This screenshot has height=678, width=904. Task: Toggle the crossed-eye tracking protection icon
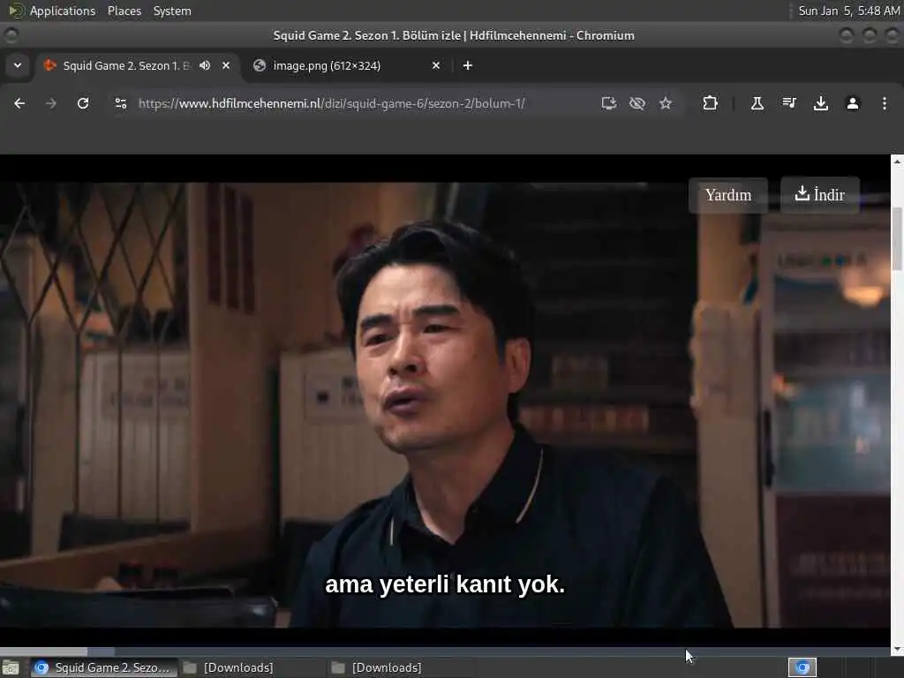[x=637, y=103]
